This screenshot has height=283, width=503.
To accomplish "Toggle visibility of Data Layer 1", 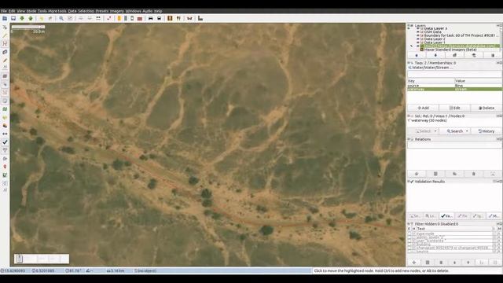I will 418,42.
